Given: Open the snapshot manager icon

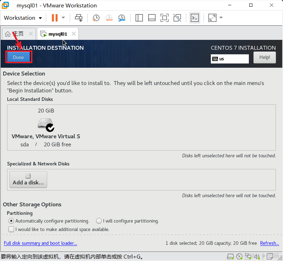Looking at the screenshot, I should 122,18.
